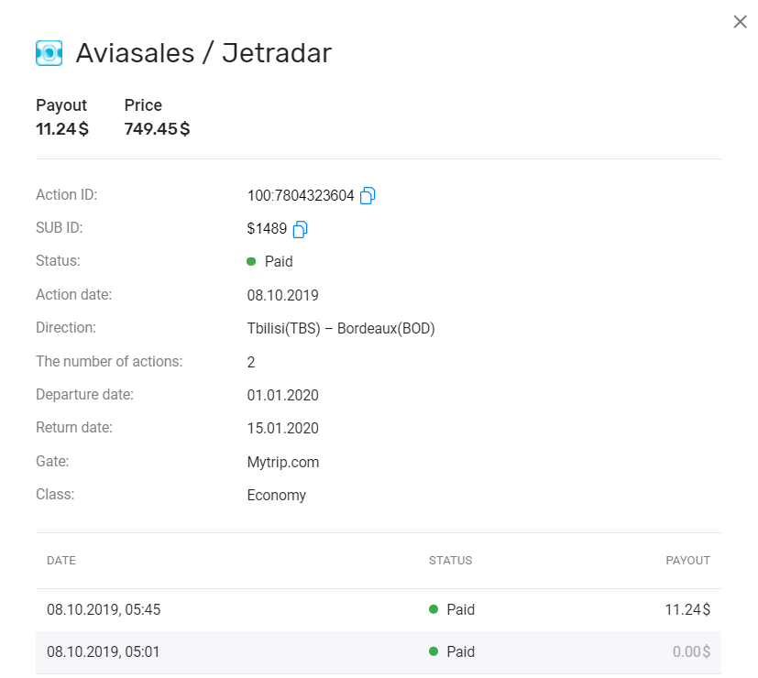This screenshot has height=678, width=758.
Task: Click the Payout label at top
Action: coord(61,105)
